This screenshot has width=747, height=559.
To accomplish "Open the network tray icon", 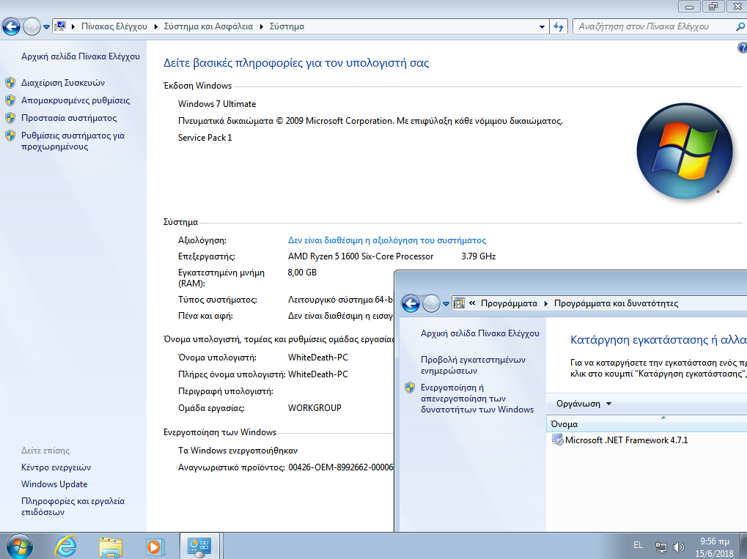I will (660, 547).
